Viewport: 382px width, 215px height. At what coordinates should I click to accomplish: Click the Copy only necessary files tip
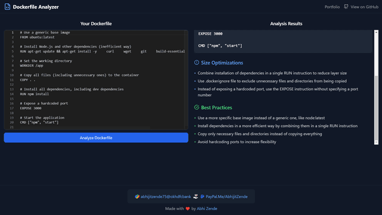pyautogui.click(x=260, y=134)
